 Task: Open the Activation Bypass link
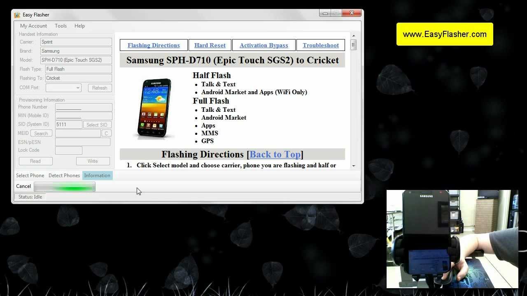[x=264, y=45]
